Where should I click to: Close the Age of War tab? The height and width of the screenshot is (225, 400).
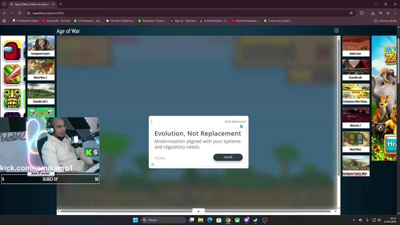[x=53, y=4]
